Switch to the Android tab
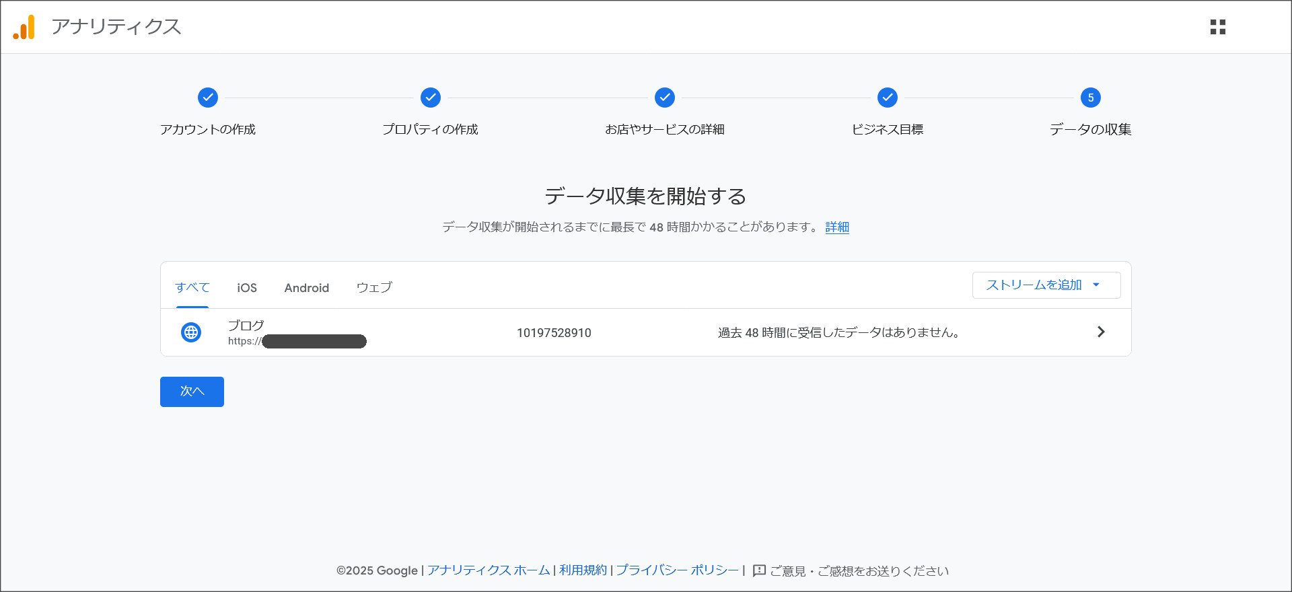Image resolution: width=1292 pixels, height=592 pixels. (x=307, y=288)
